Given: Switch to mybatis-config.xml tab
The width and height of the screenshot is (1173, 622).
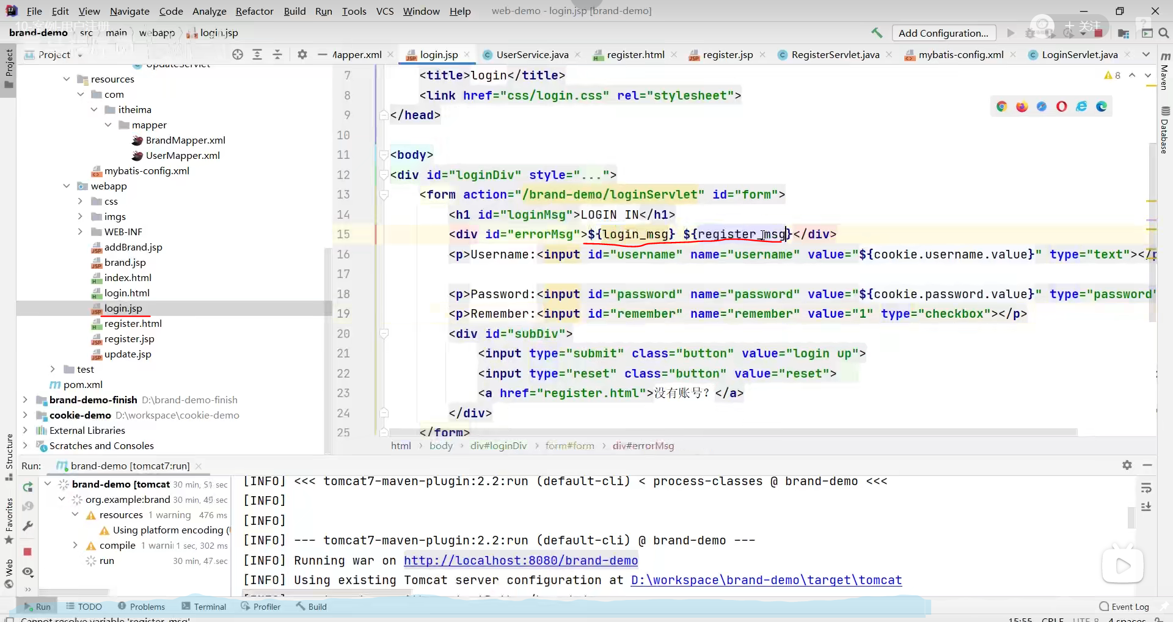Looking at the screenshot, I should pyautogui.click(x=960, y=54).
